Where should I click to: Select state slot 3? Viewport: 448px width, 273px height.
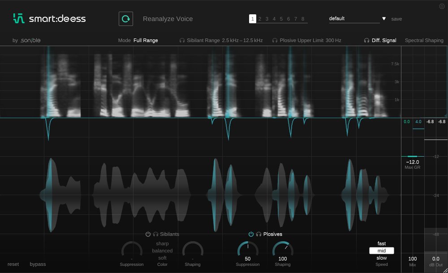click(x=267, y=19)
